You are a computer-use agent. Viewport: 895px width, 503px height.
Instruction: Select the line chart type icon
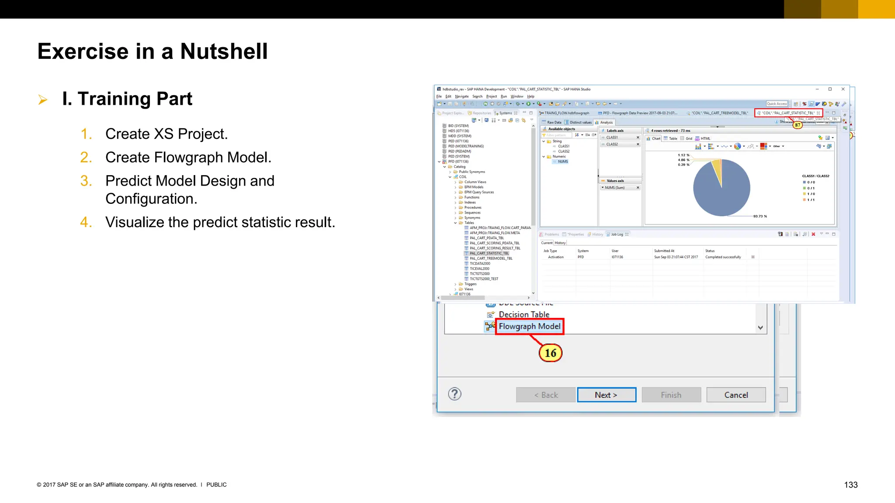pos(724,146)
